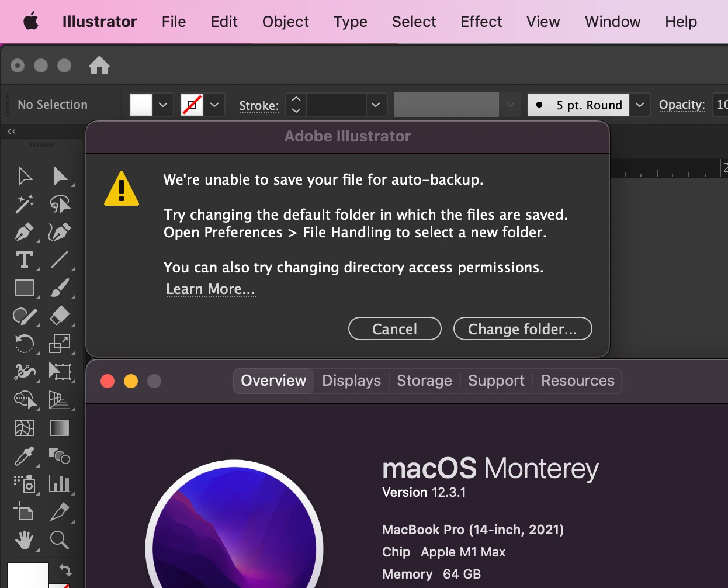This screenshot has height=588, width=728.
Task: Click the Change folder button
Action: [x=522, y=328]
